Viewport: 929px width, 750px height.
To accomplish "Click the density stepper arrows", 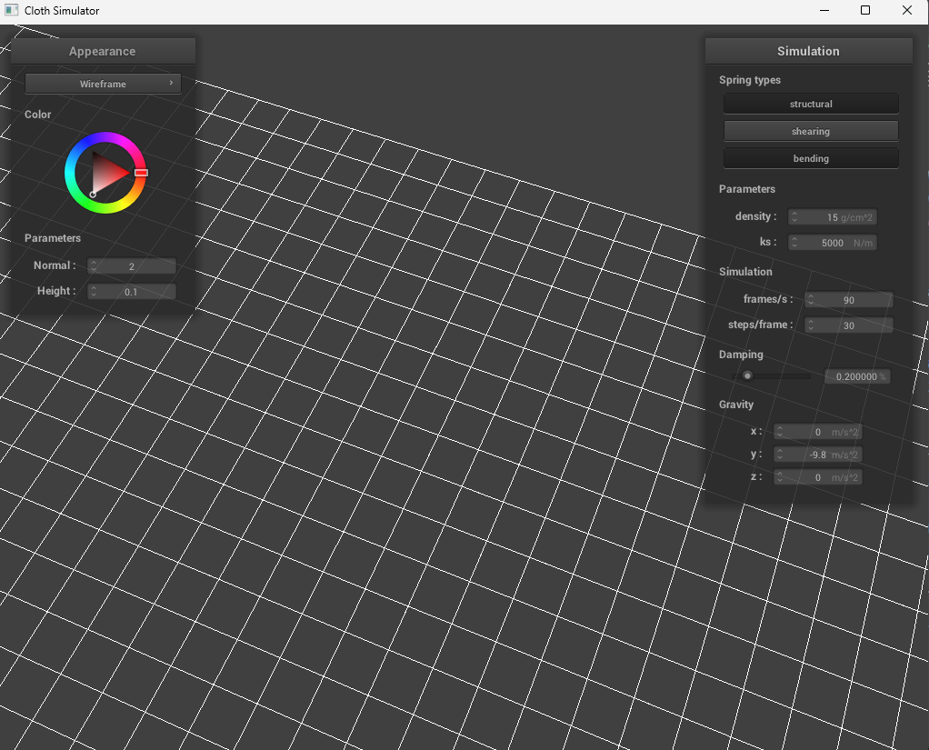I will pyautogui.click(x=794, y=217).
